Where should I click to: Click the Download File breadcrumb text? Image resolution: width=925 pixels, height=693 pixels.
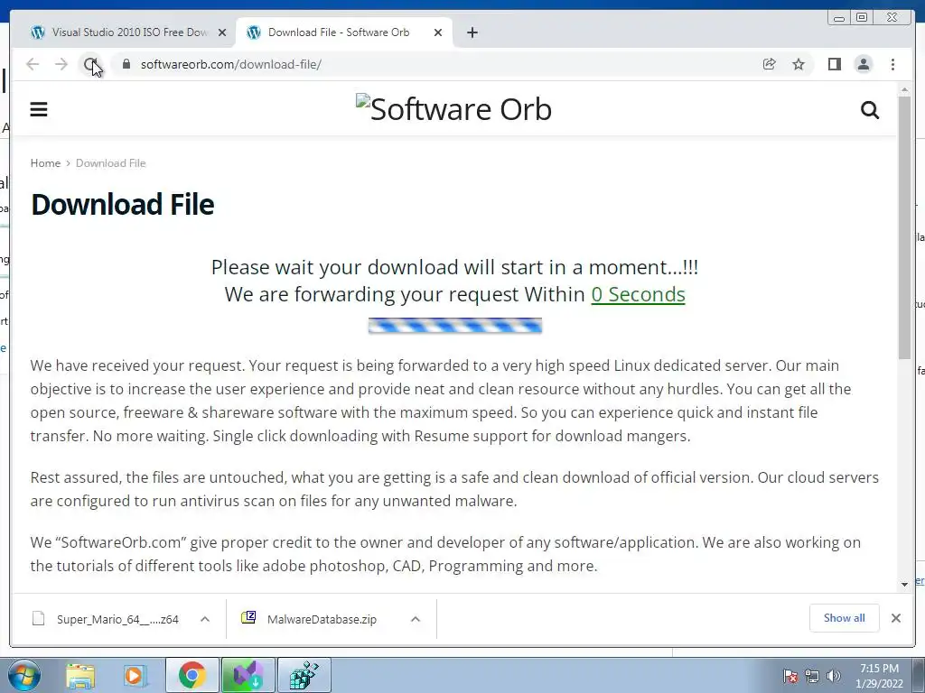tap(110, 163)
